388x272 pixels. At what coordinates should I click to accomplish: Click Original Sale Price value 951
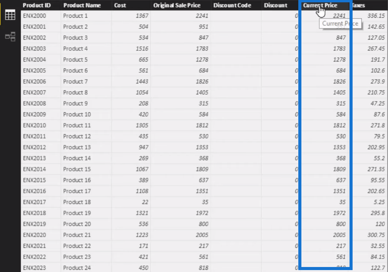point(204,27)
